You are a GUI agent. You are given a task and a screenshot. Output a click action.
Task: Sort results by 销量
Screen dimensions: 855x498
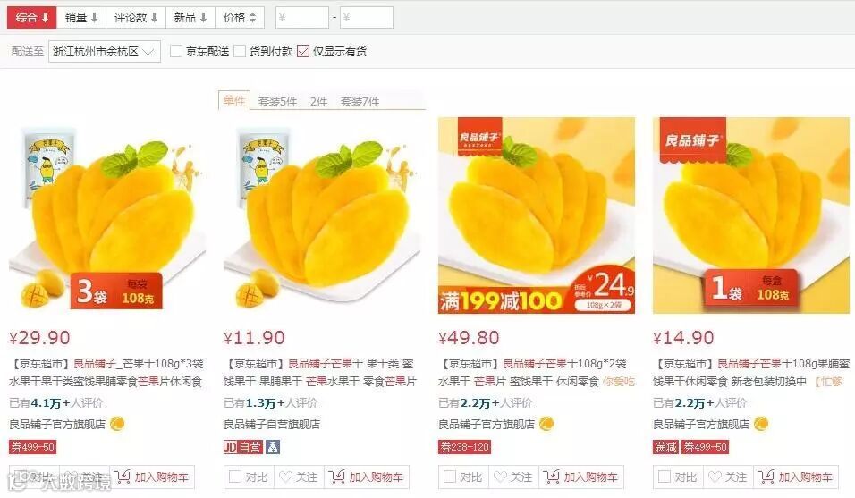point(81,18)
